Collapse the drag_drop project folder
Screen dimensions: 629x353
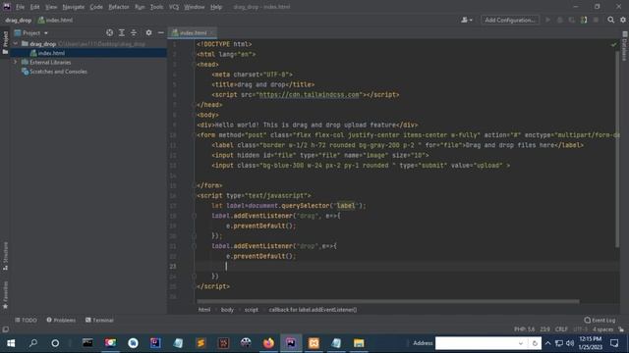(x=16, y=43)
